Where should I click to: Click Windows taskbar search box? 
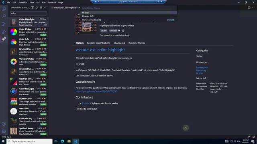(29, 141)
